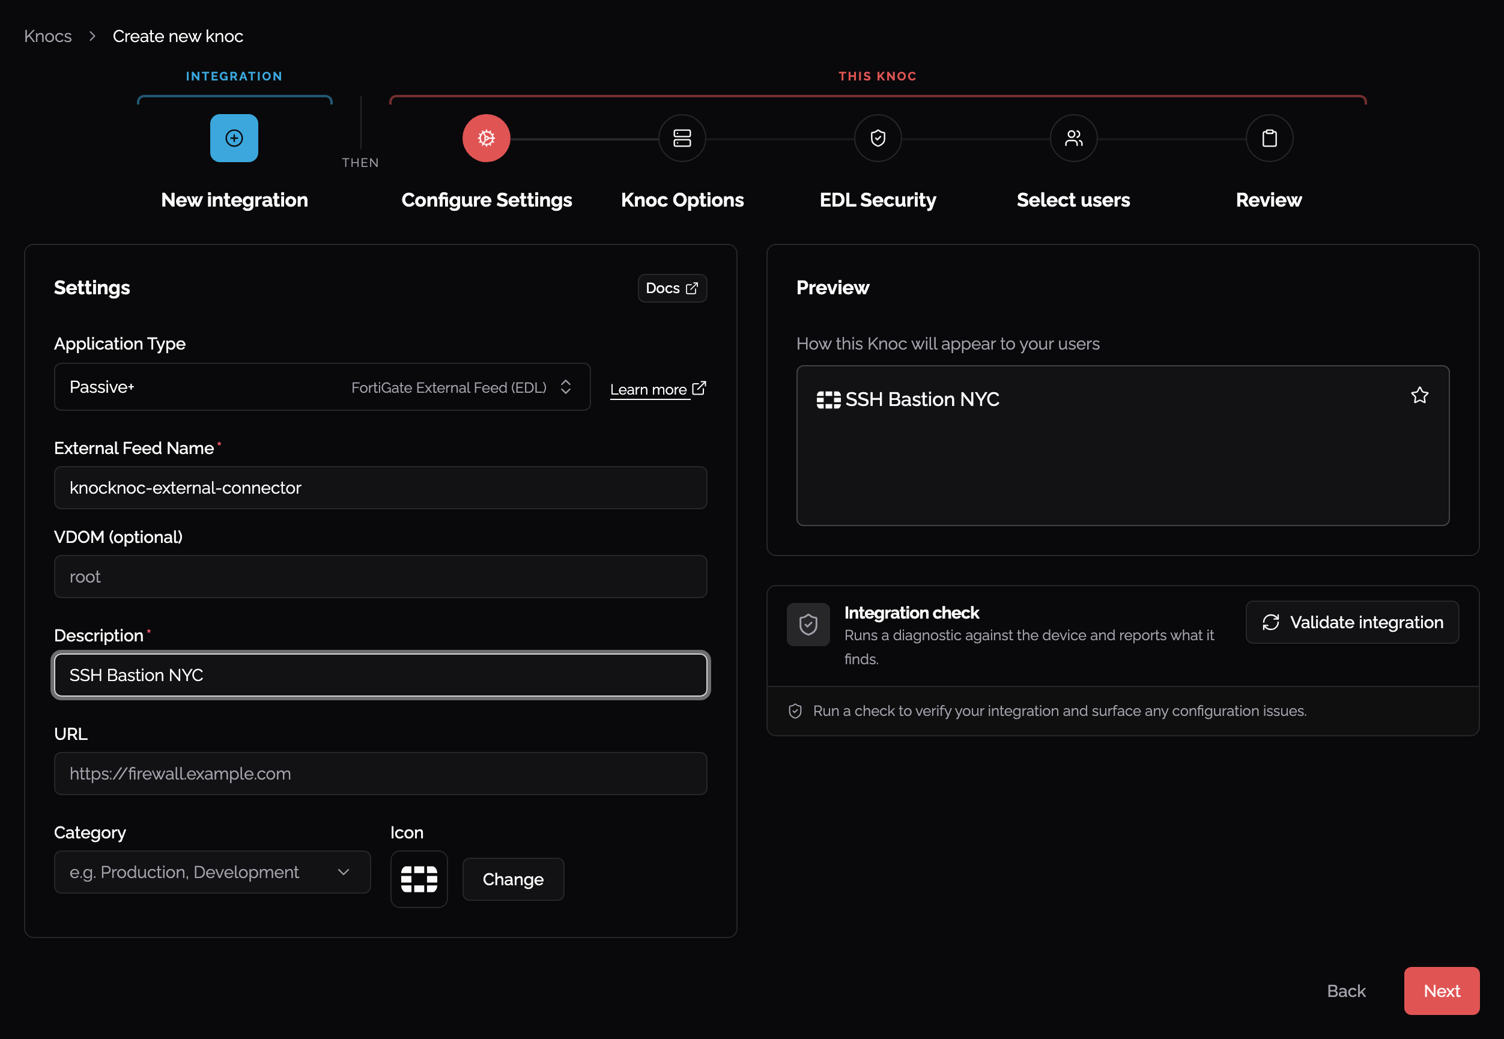Switch to the Knoc Options step label
Image resolution: width=1504 pixels, height=1039 pixels.
tap(682, 200)
